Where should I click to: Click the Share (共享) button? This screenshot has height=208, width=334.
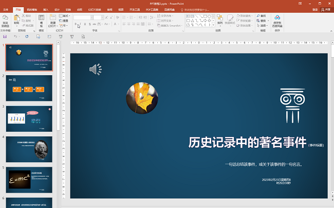[x=327, y=9]
